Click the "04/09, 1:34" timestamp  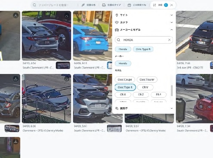[x=183, y=126]
